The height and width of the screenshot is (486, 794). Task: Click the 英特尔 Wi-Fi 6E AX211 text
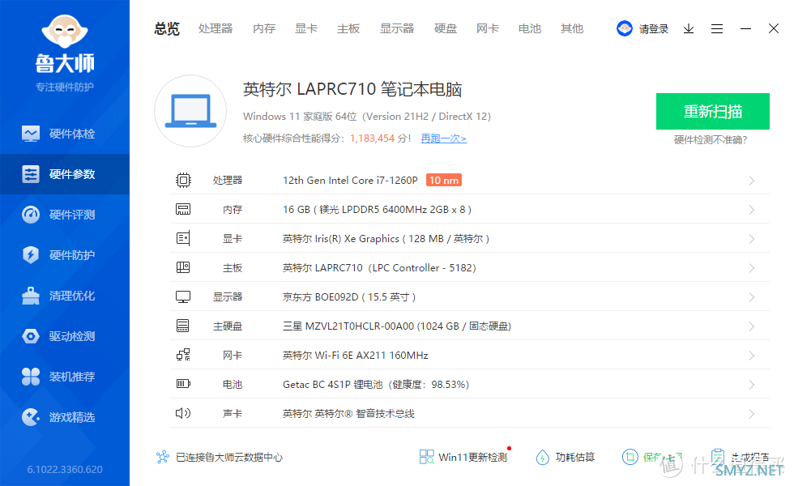click(x=356, y=356)
